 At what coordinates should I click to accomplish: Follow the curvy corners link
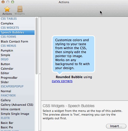point(62,81)
